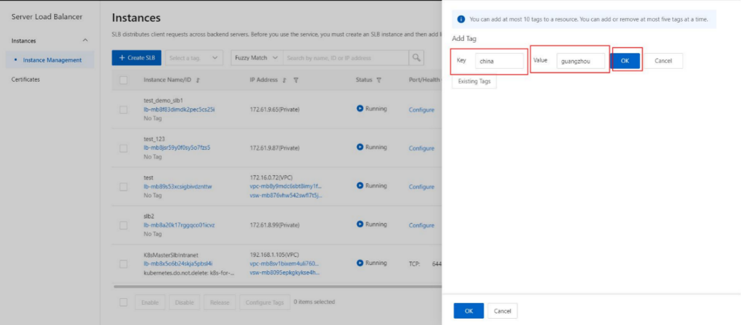
Task: Click the Value field containing guangzhou
Action: tap(580, 61)
